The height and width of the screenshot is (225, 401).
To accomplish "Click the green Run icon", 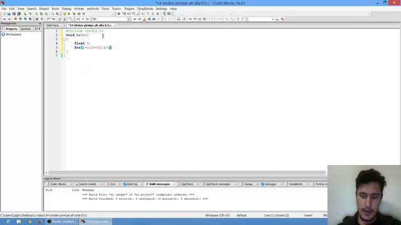I will (x=69, y=14).
